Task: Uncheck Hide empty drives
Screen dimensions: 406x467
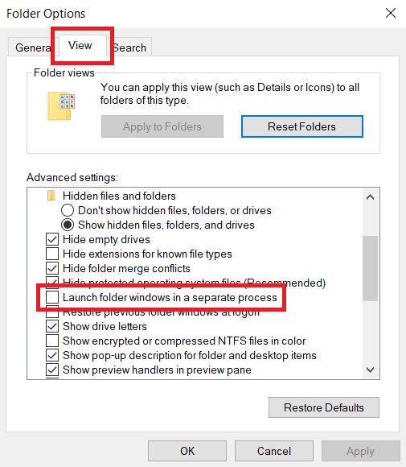Action: click(x=52, y=239)
